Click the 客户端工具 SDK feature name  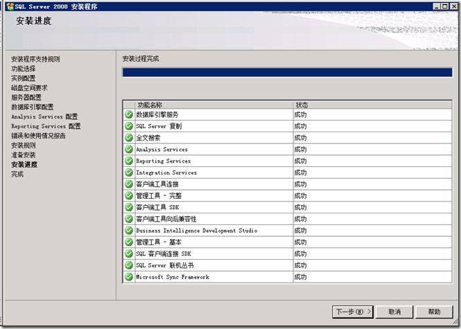pos(157,208)
